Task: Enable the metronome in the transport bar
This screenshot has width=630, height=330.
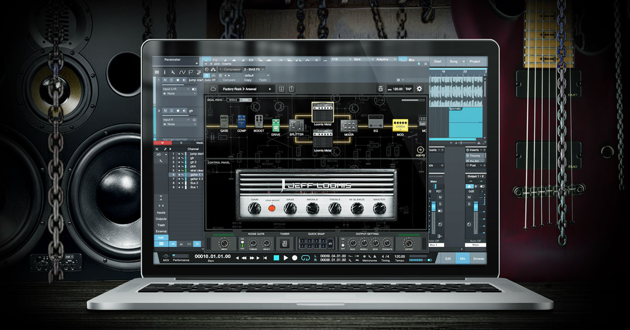Action: tap(364, 256)
